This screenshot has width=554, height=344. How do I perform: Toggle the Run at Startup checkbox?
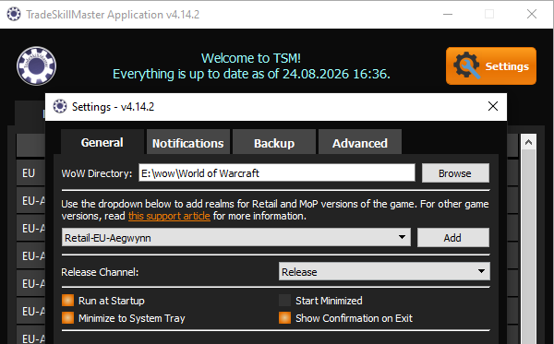pyautogui.click(x=67, y=301)
